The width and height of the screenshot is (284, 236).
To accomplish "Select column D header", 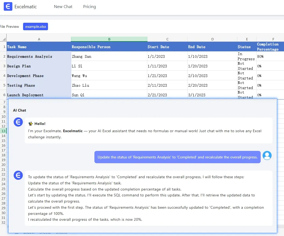I will [x=212, y=39].
